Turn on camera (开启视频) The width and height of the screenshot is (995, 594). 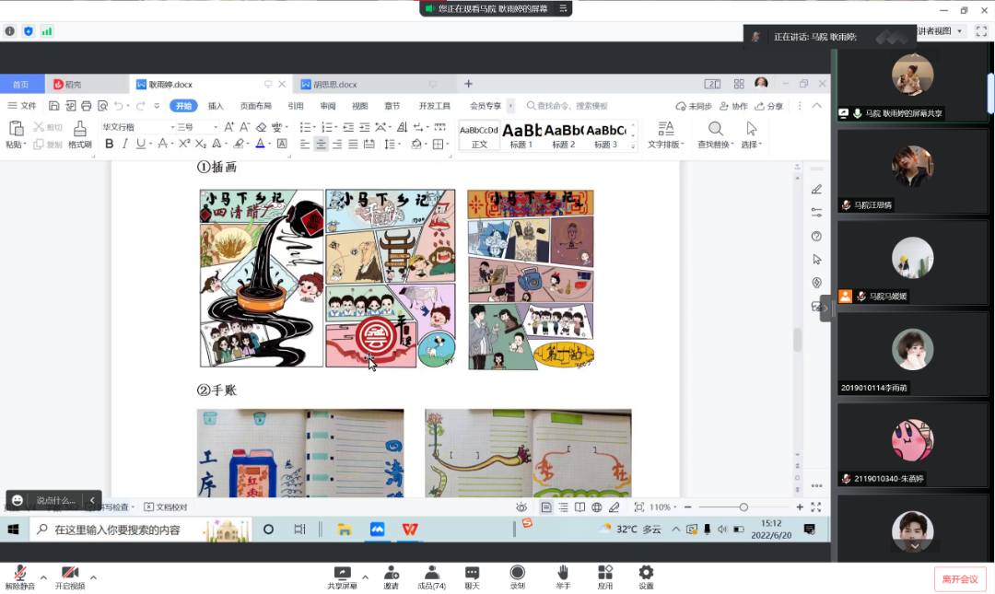click(70, 577)
